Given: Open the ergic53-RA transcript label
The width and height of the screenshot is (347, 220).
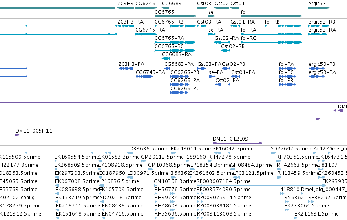Looking at the screenshot, I should (322, 30).
